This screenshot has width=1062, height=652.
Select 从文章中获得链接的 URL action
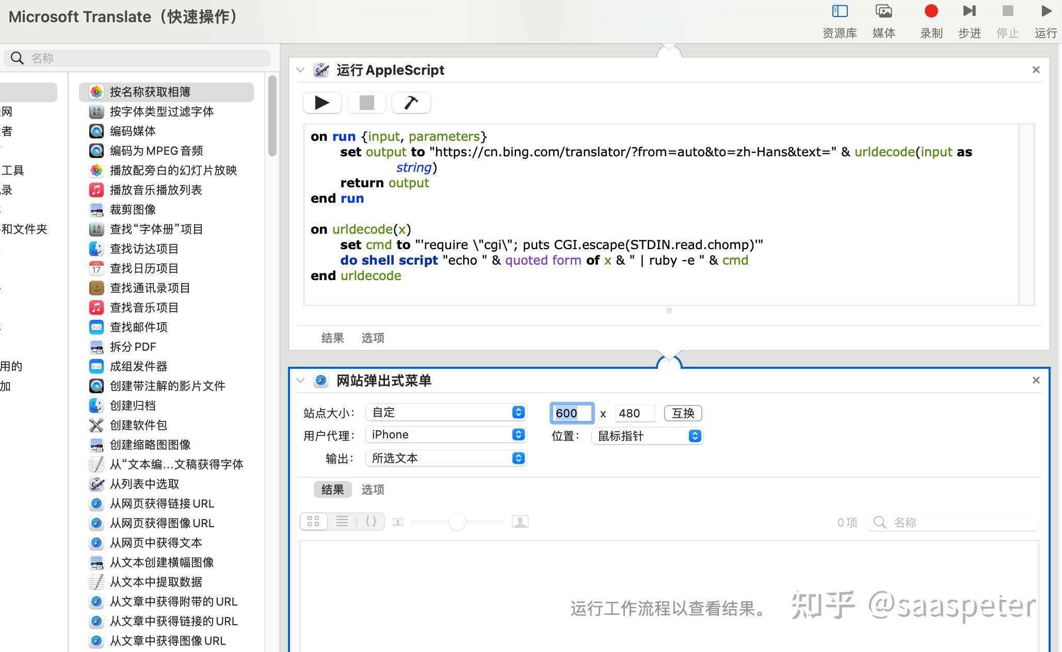pyautogui.click(x=166, y=621)
